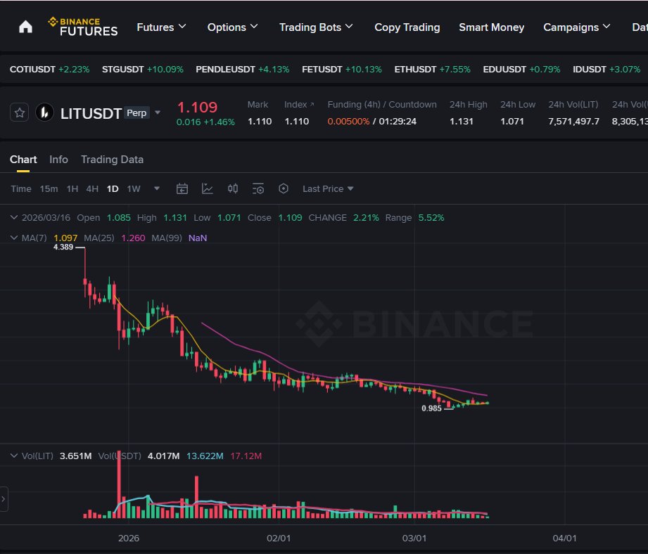The height and width of the screenshot is (554, 648).
Task: Click the 1.109 last price value
Action: coord(197,108)
